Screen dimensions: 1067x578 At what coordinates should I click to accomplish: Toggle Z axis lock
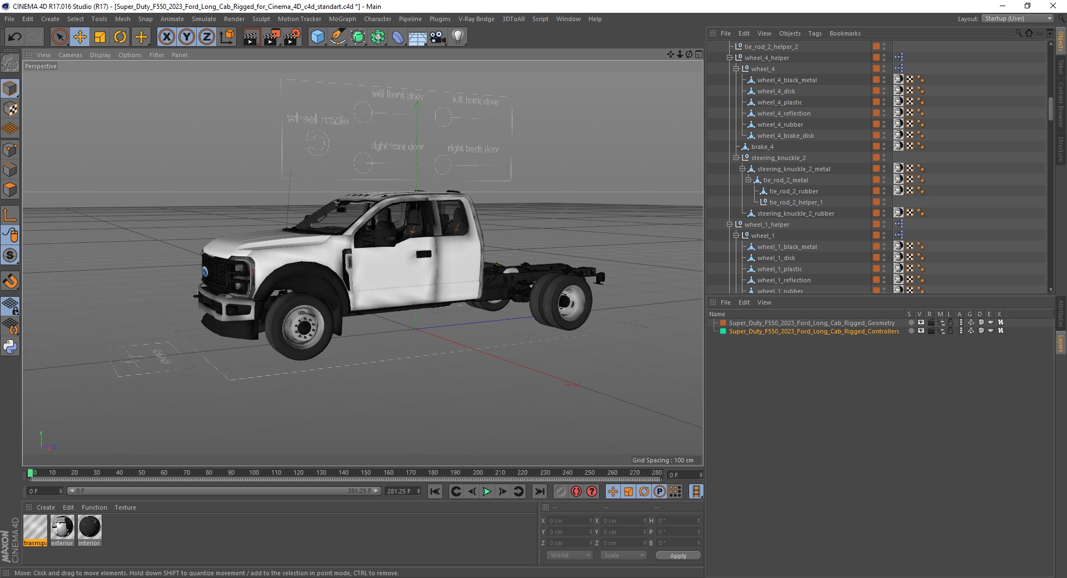pyautogui.click(x=206, y=37)
